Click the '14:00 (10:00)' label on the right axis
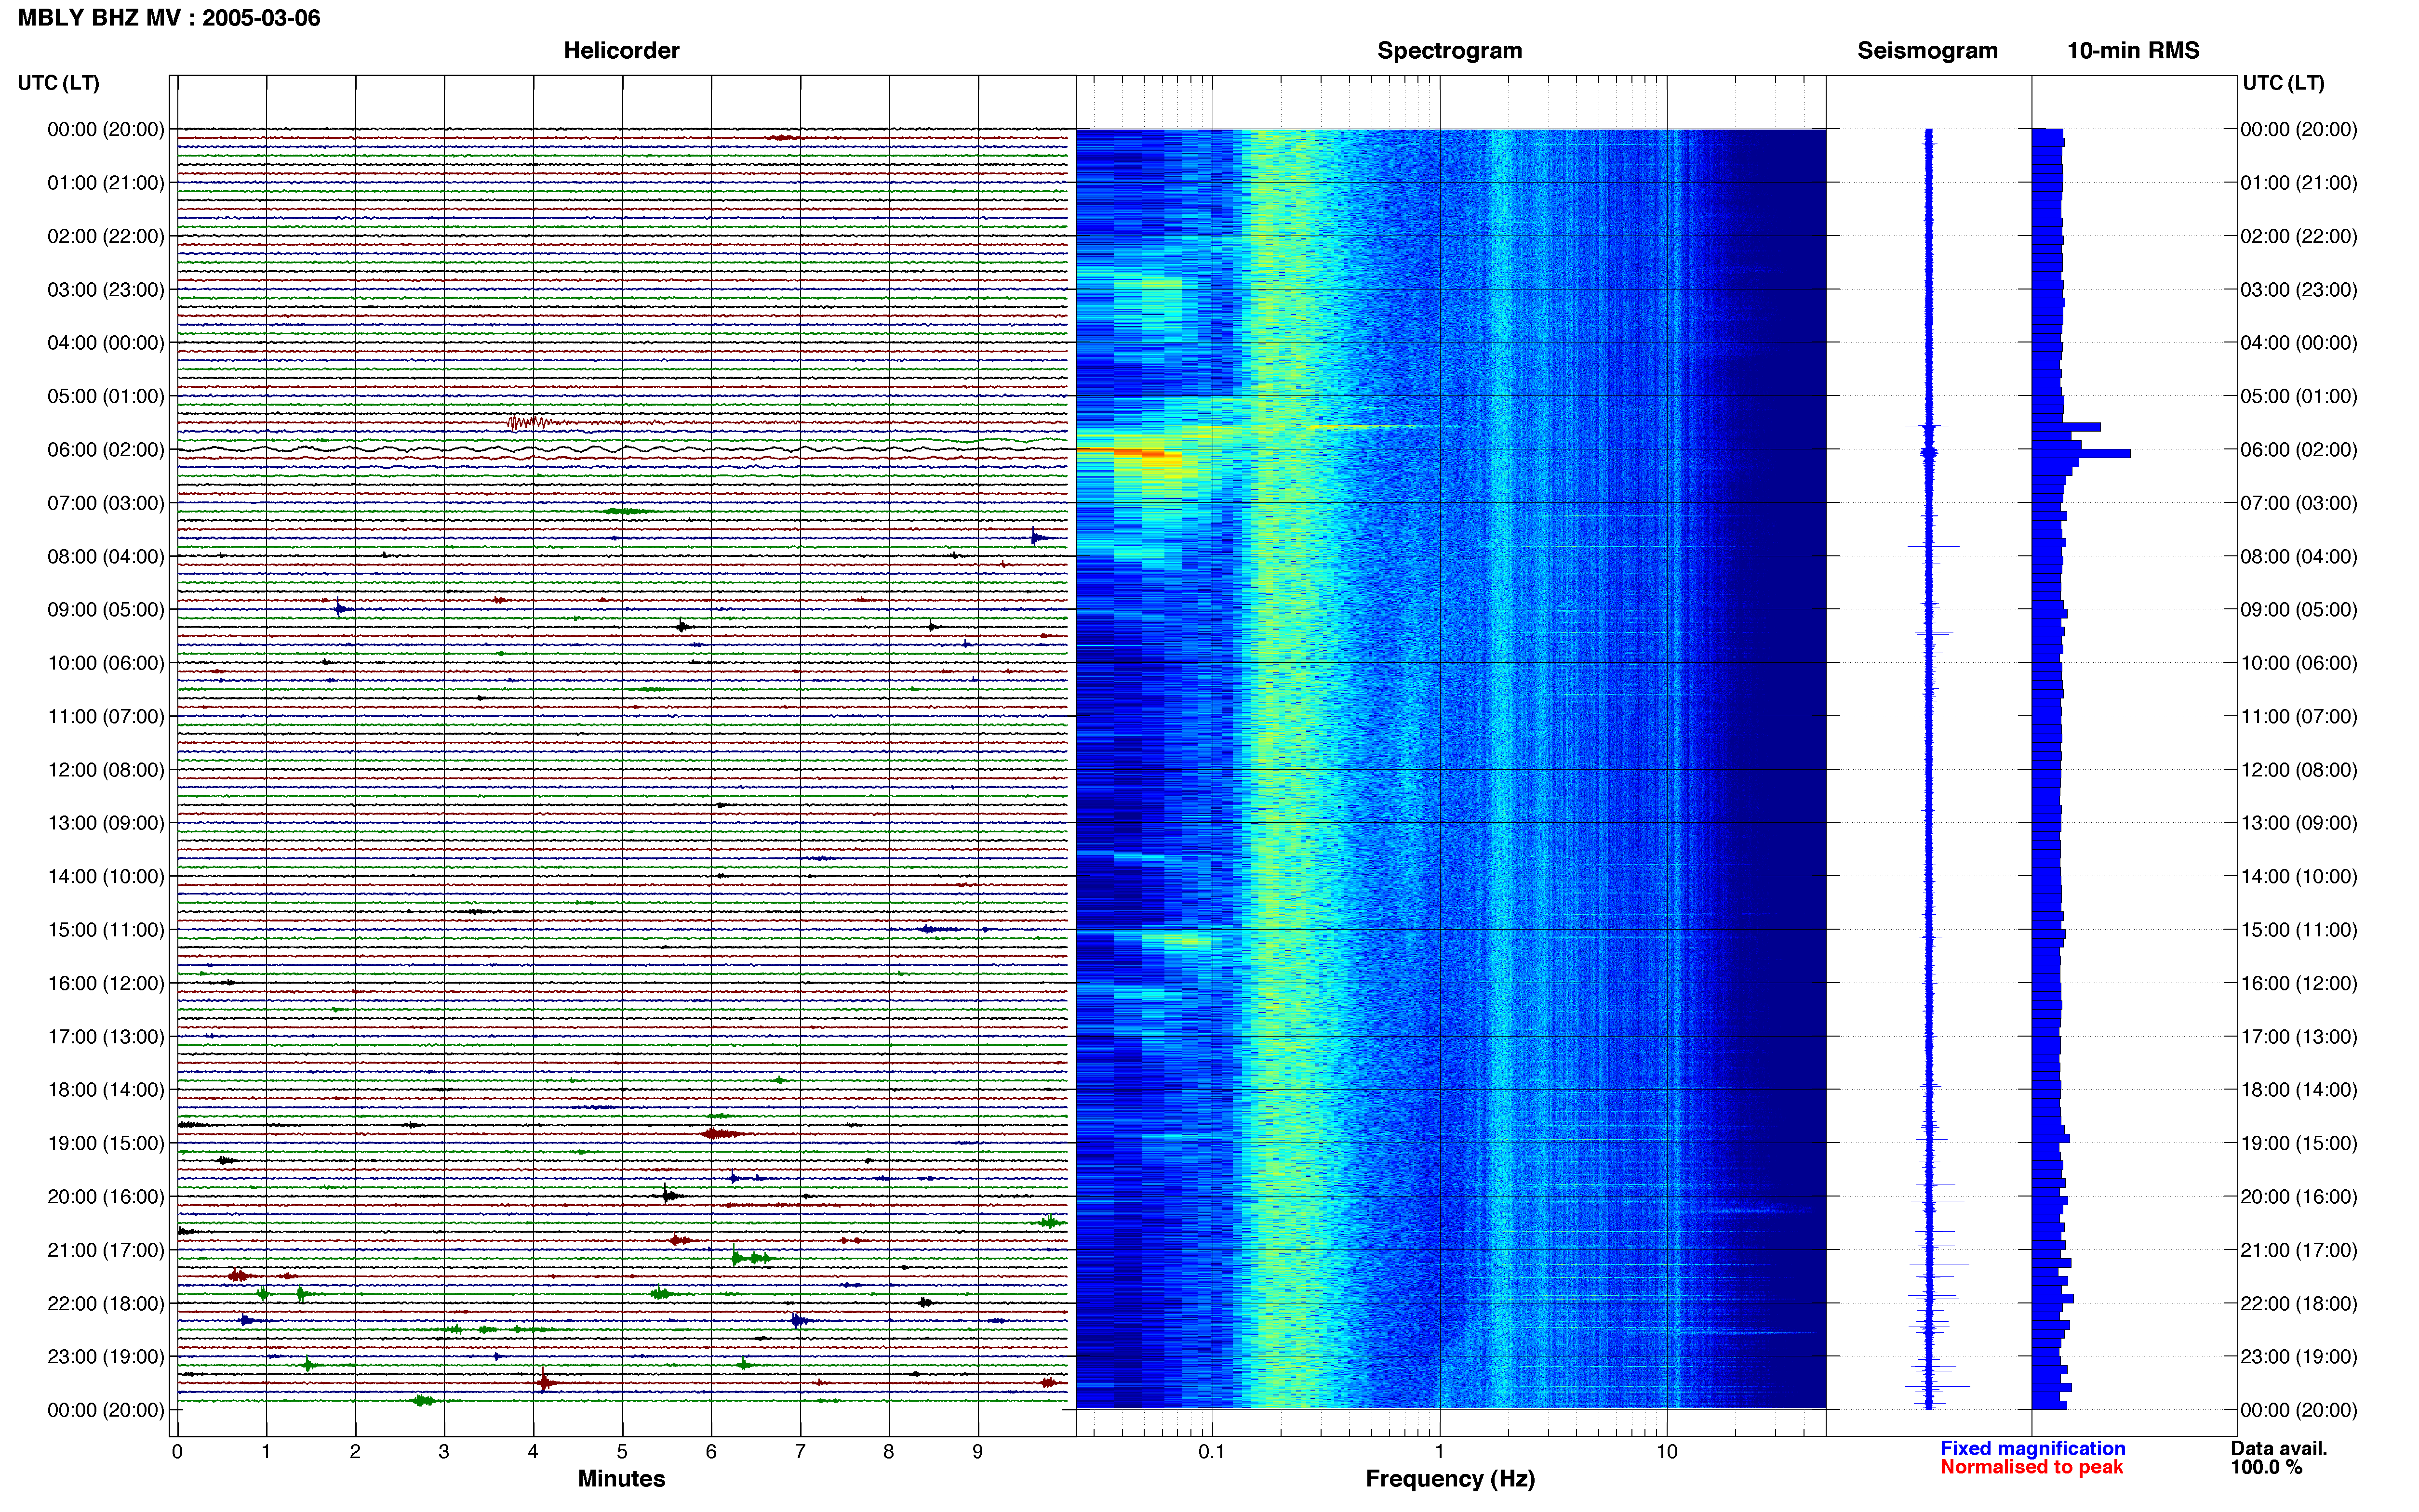The width and height of the screenshot is (2419, 1512). 2299,876
